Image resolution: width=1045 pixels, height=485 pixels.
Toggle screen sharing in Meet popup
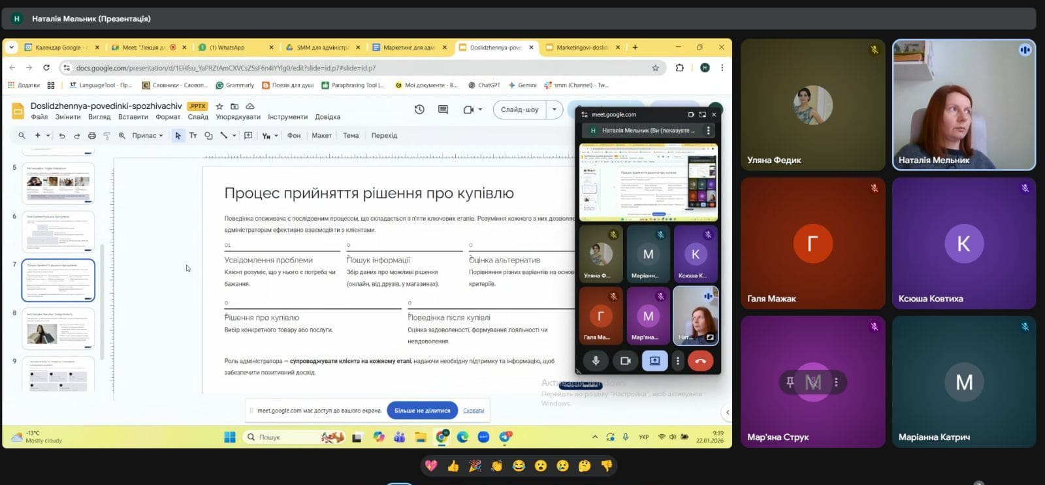[654, 360]
